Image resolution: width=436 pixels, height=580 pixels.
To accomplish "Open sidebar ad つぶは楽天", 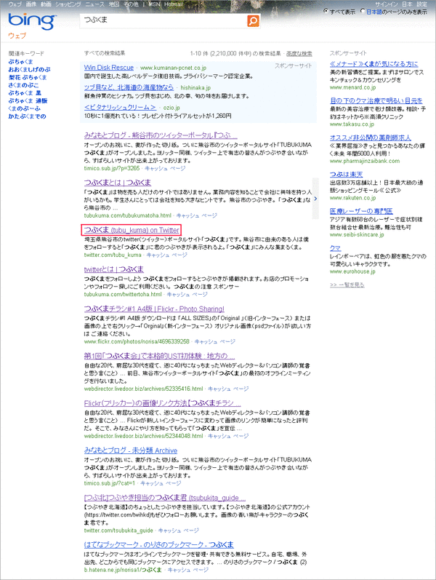I will [x=346, y=174].
